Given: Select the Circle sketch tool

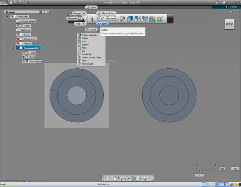Looking at the screenshot, I should pos(91,29).
